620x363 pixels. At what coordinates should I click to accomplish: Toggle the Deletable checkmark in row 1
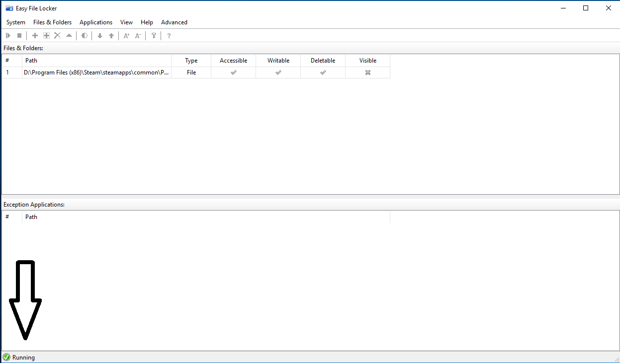coord(323,73)
